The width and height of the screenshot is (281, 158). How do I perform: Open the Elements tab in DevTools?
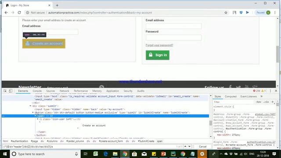tap(23, 91)
